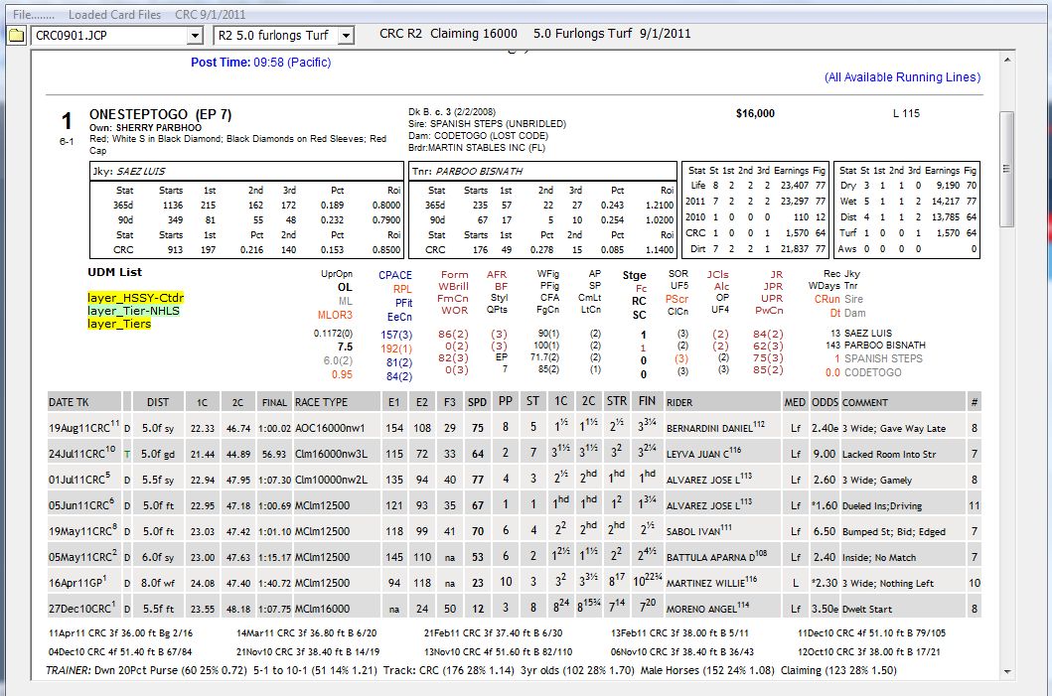Click the All Available Running Lines link
The width and height of the screenshot is (1052, 696).
pos(902,77)
